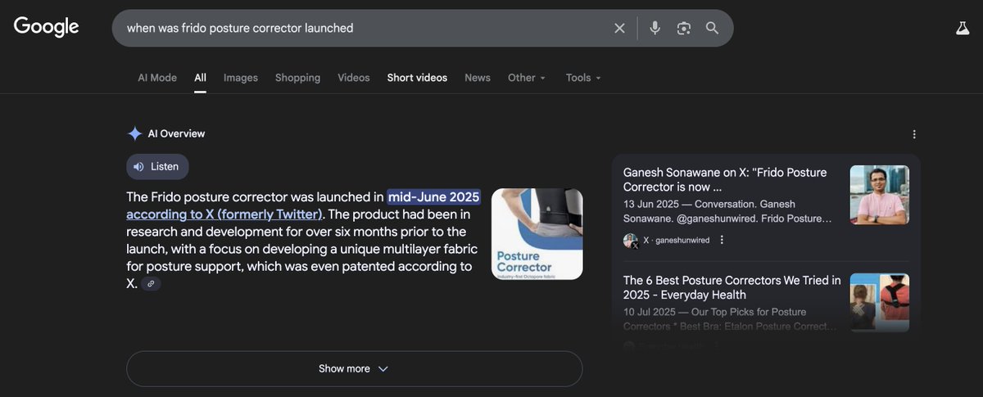Image resolution: width=983 pixels, height=397 pixels.
Task: Open Everyday Health article thumbnail
Action: [880, 302]
